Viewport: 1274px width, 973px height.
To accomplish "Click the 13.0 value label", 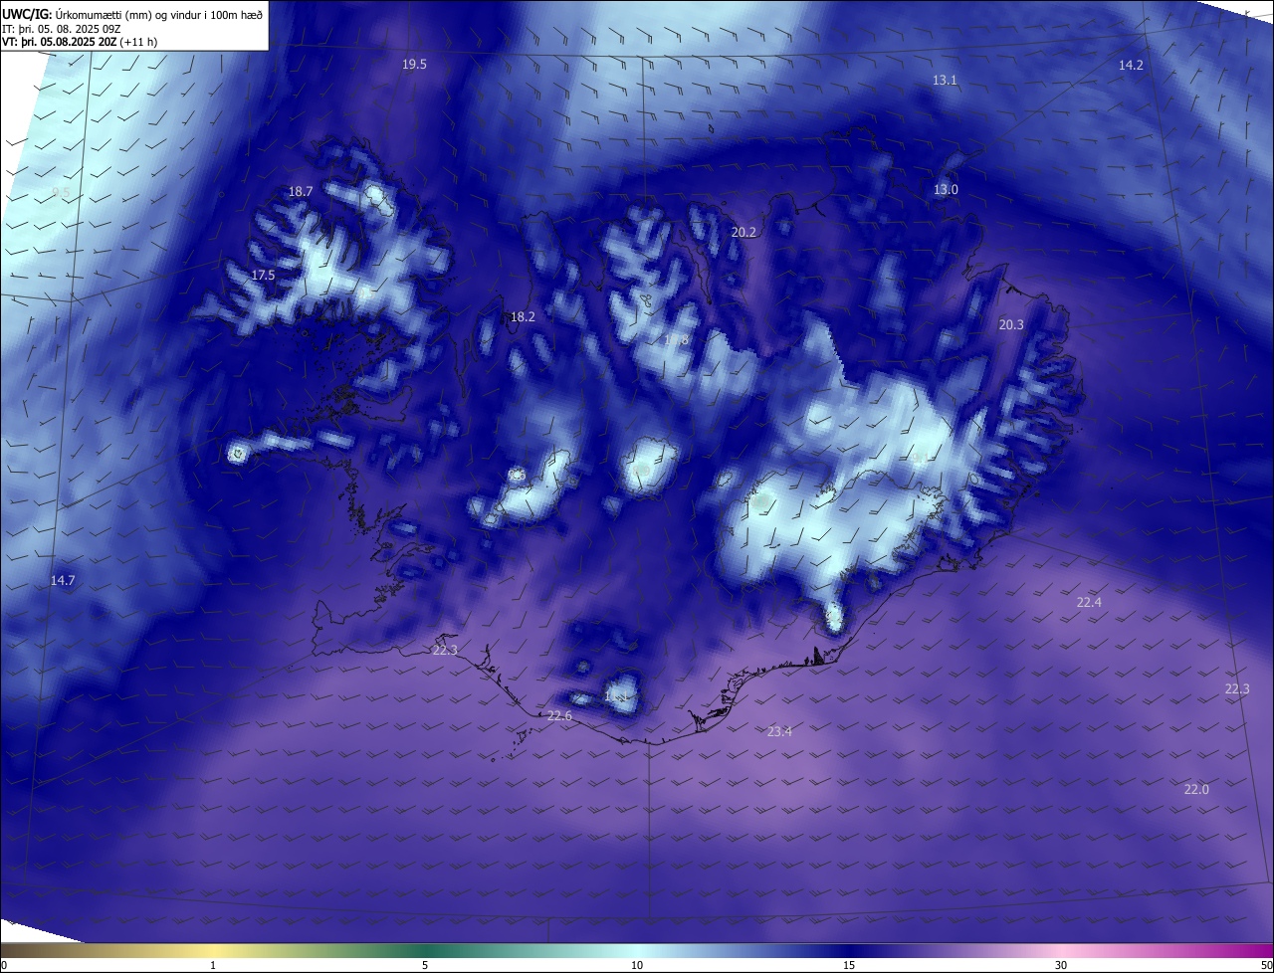I will tap(946, 189).
